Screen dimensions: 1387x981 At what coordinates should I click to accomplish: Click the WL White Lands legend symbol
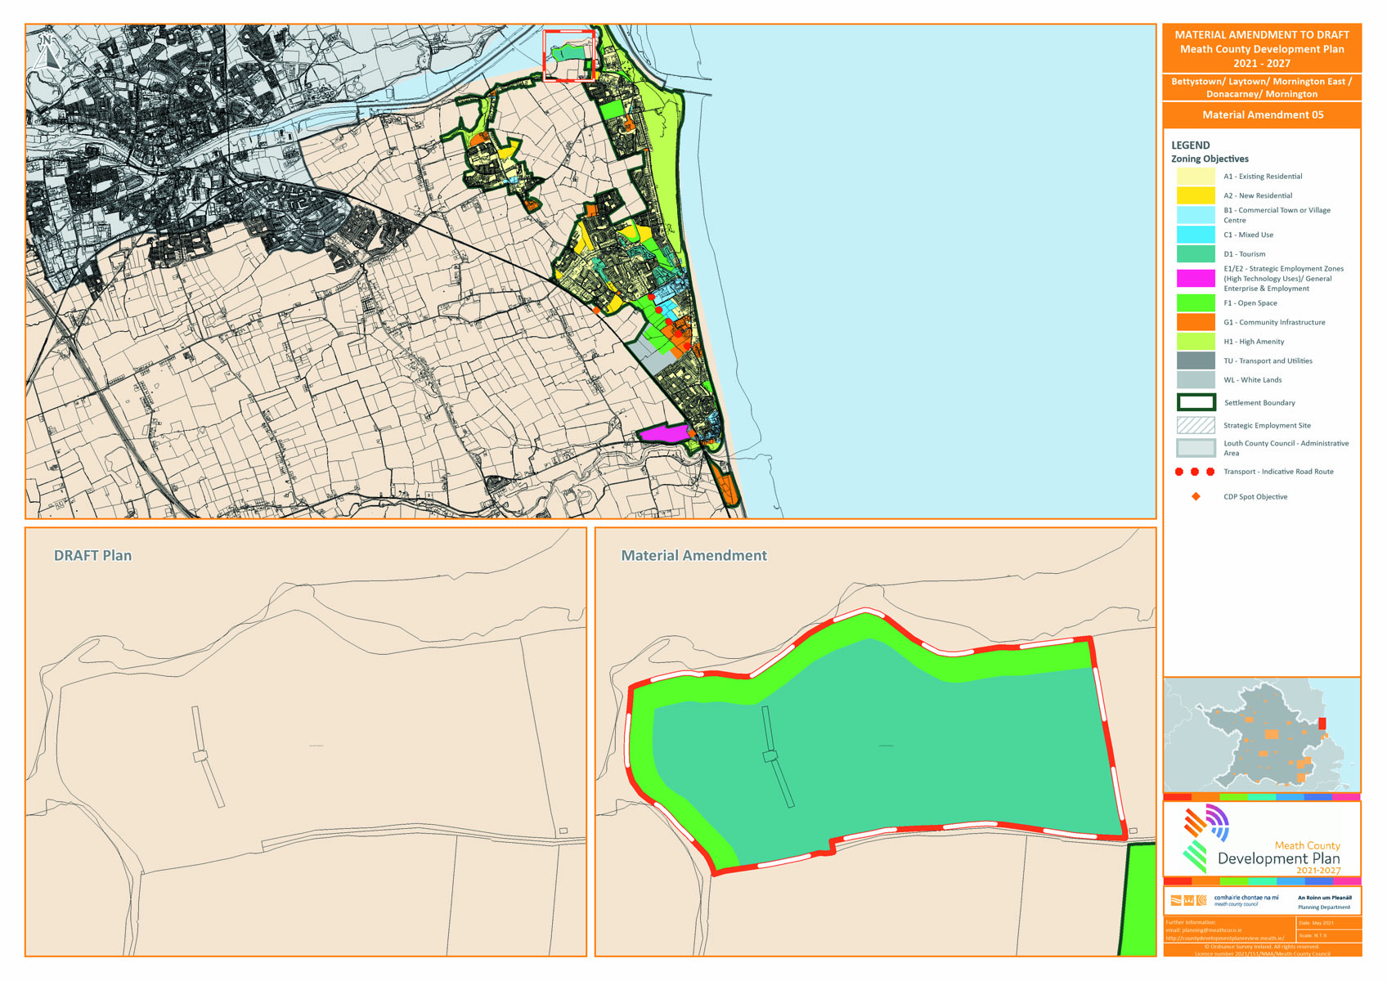pos(1196,379)
